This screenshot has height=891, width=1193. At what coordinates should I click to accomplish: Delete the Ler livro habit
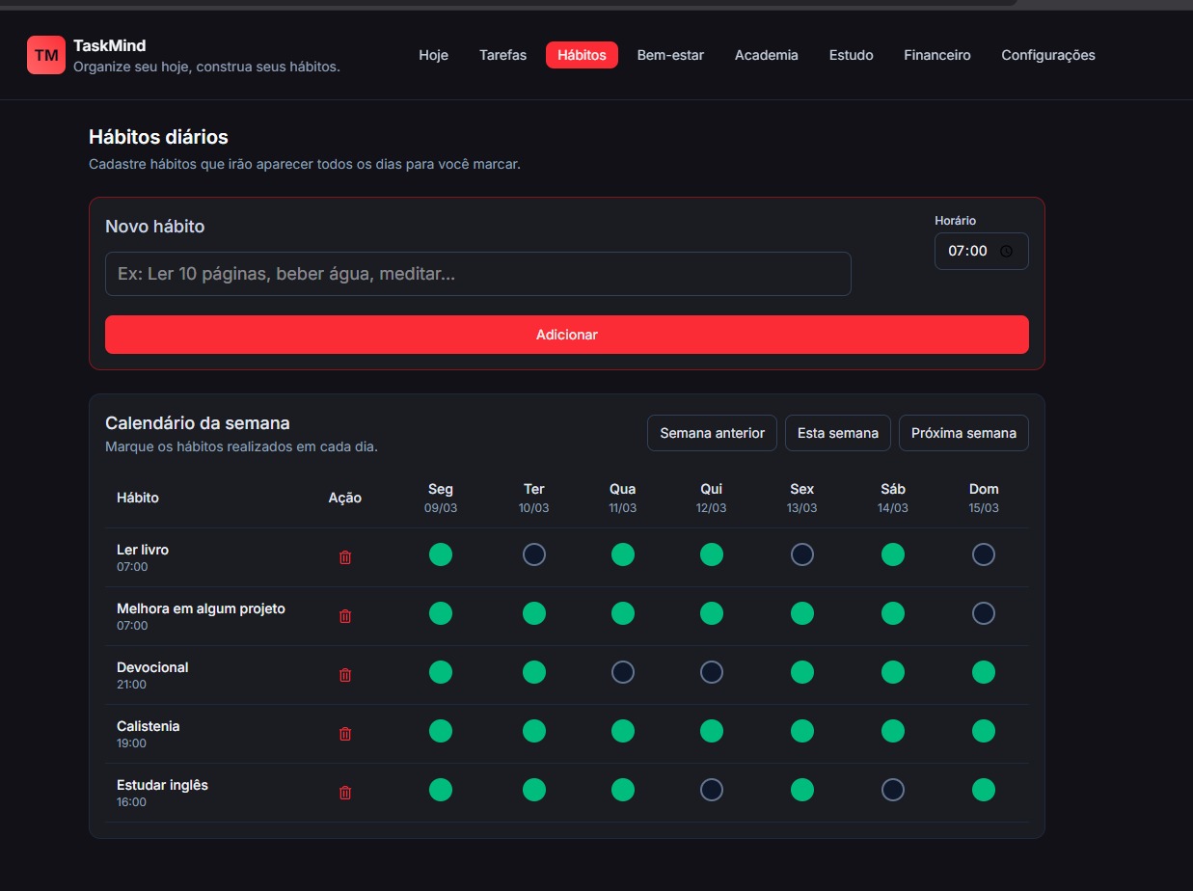345,557
